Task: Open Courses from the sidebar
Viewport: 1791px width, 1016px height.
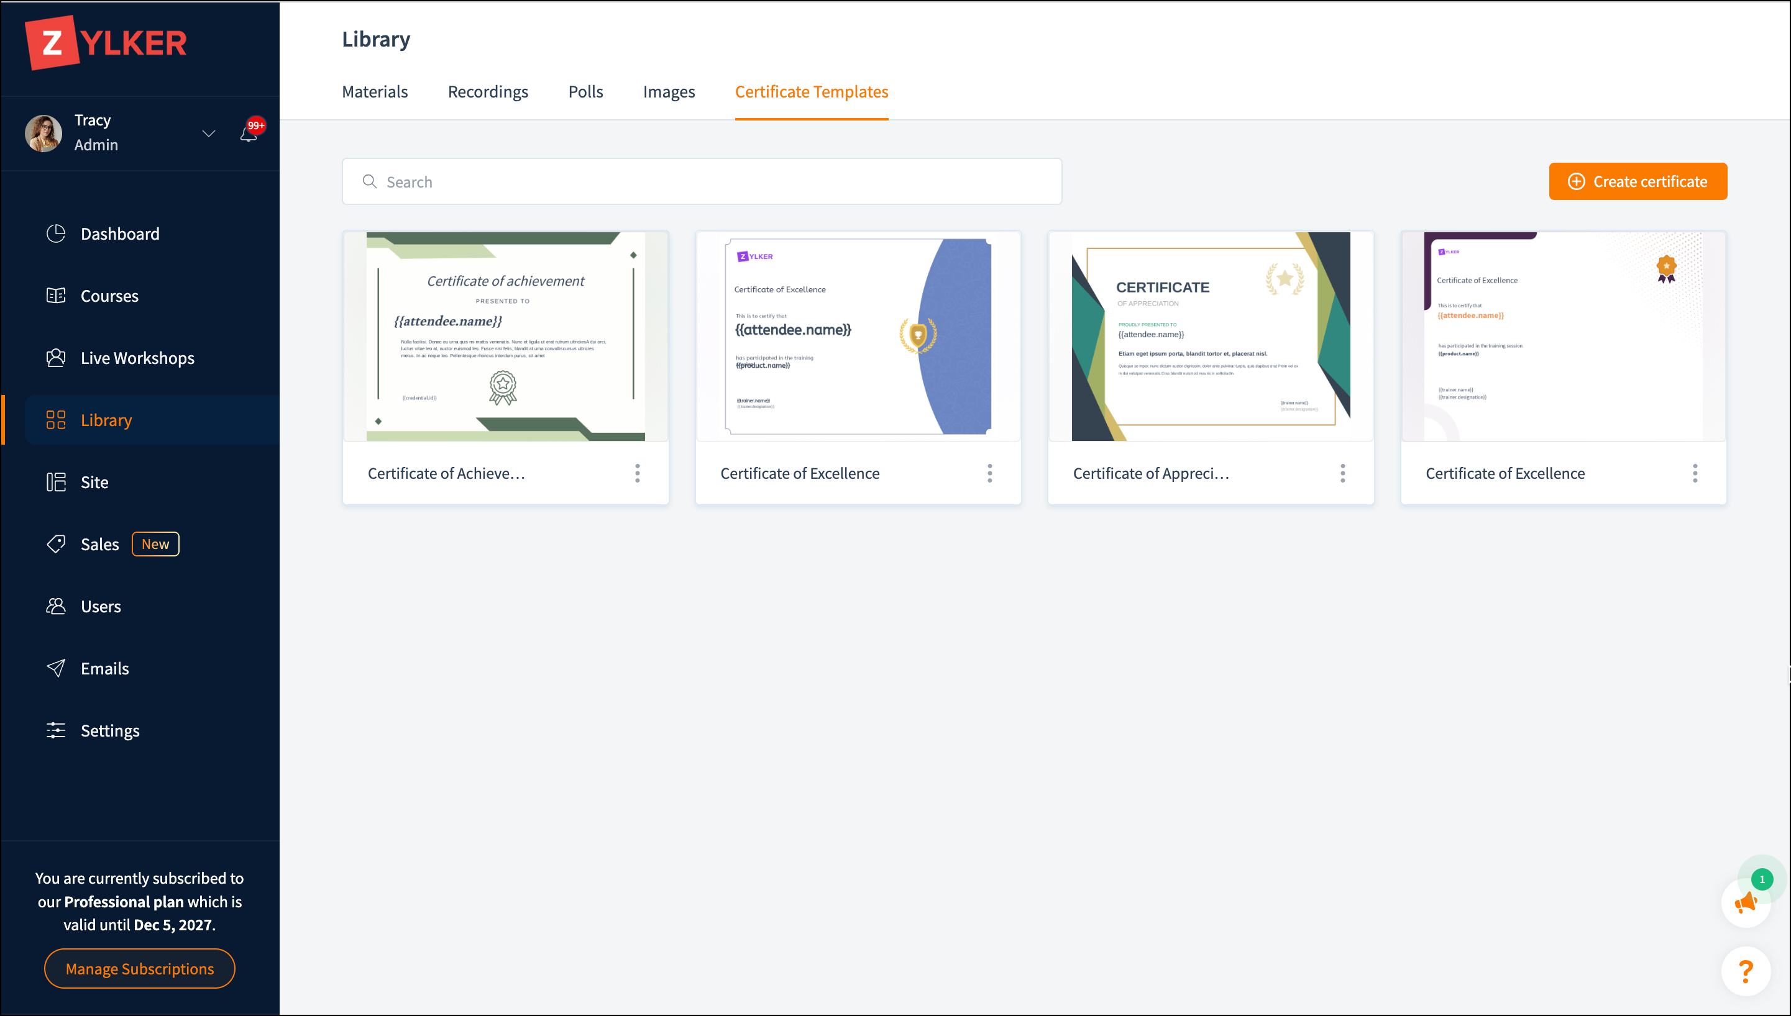Action: tap(109, 296)
